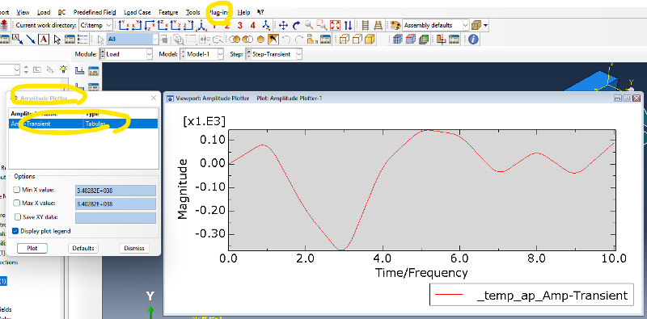The width and height of the screenshot is (647, 319).
Task: Enable the Min X value checkbox
Action: click(x=17, y=190)
